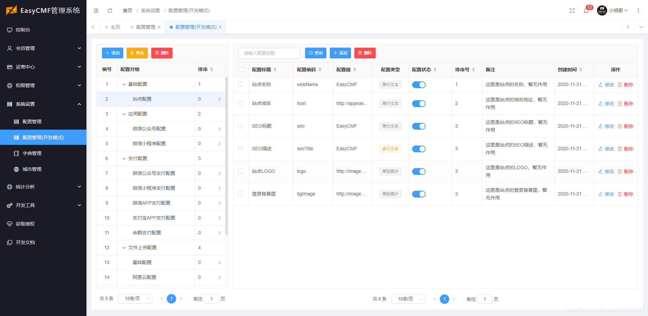This screenshot has height=316, width=648.
Task: Click the left panel 修改 button
Action: coord(137,53)
